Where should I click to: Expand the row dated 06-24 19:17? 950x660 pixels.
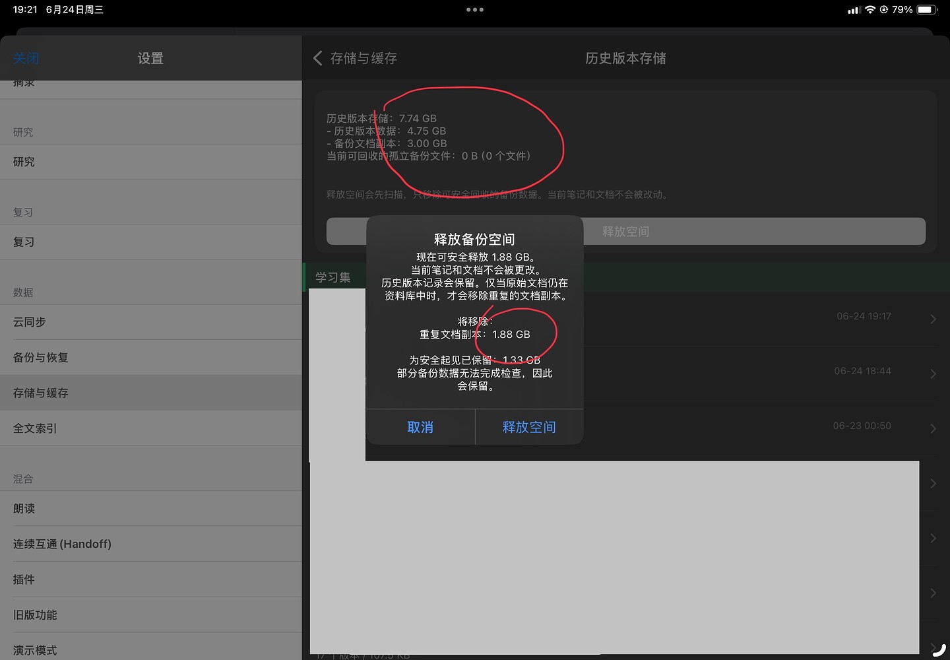[x=933, y=319]
